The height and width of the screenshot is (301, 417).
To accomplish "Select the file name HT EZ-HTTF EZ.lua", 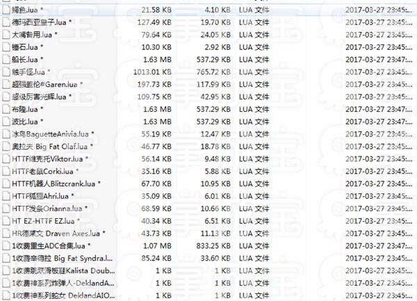I will pos(43,221).
